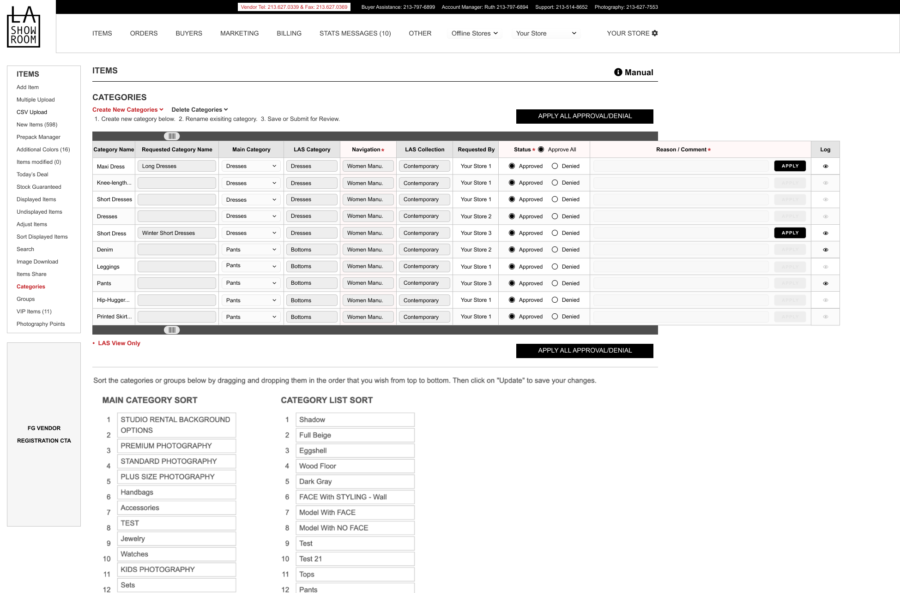900x593 pixels.
Task: Open the ORDERS menu
Action: click(144, 33)
